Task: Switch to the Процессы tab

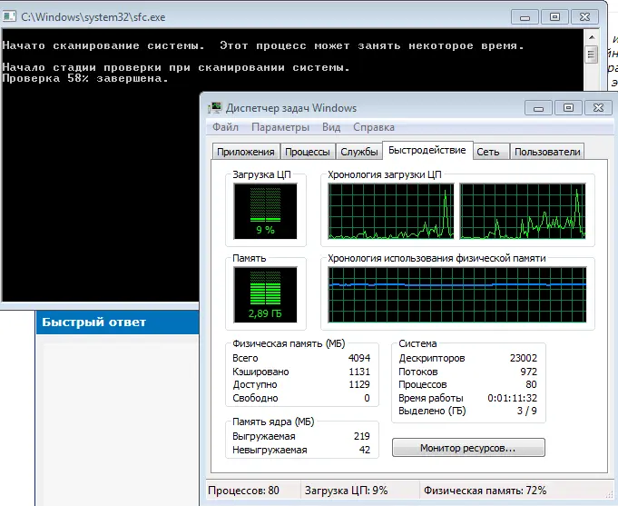Action: [306, 152]
